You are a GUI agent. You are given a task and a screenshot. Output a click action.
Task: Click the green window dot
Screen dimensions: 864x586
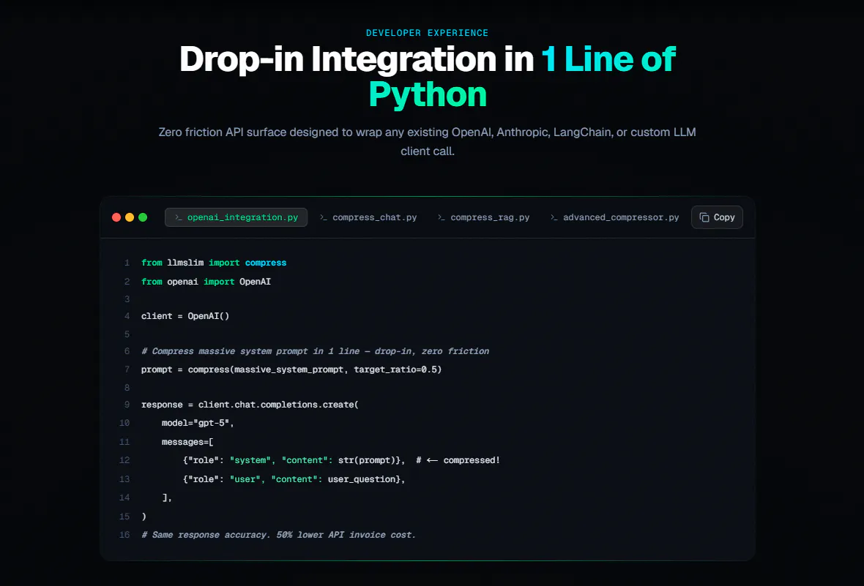(x=143, y=217)
